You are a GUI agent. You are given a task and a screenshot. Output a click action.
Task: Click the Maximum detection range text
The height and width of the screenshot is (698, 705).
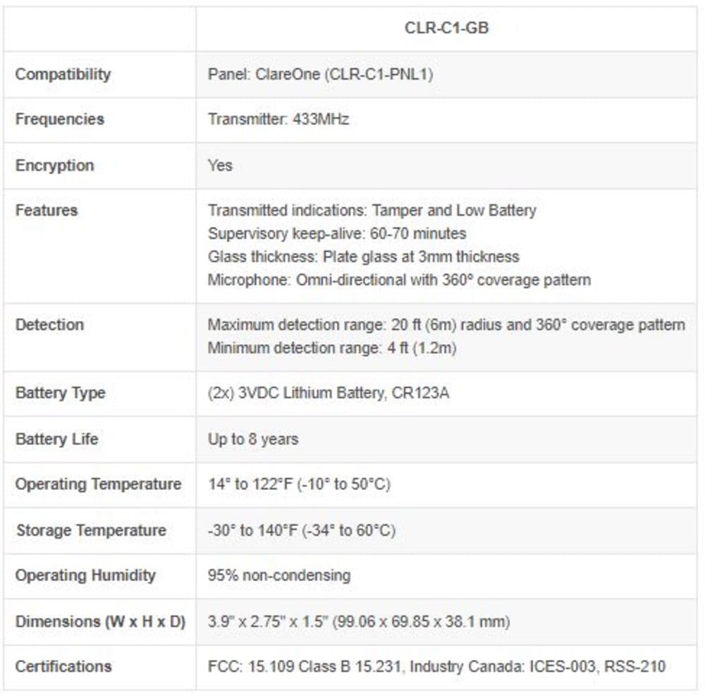coord(446,325)
